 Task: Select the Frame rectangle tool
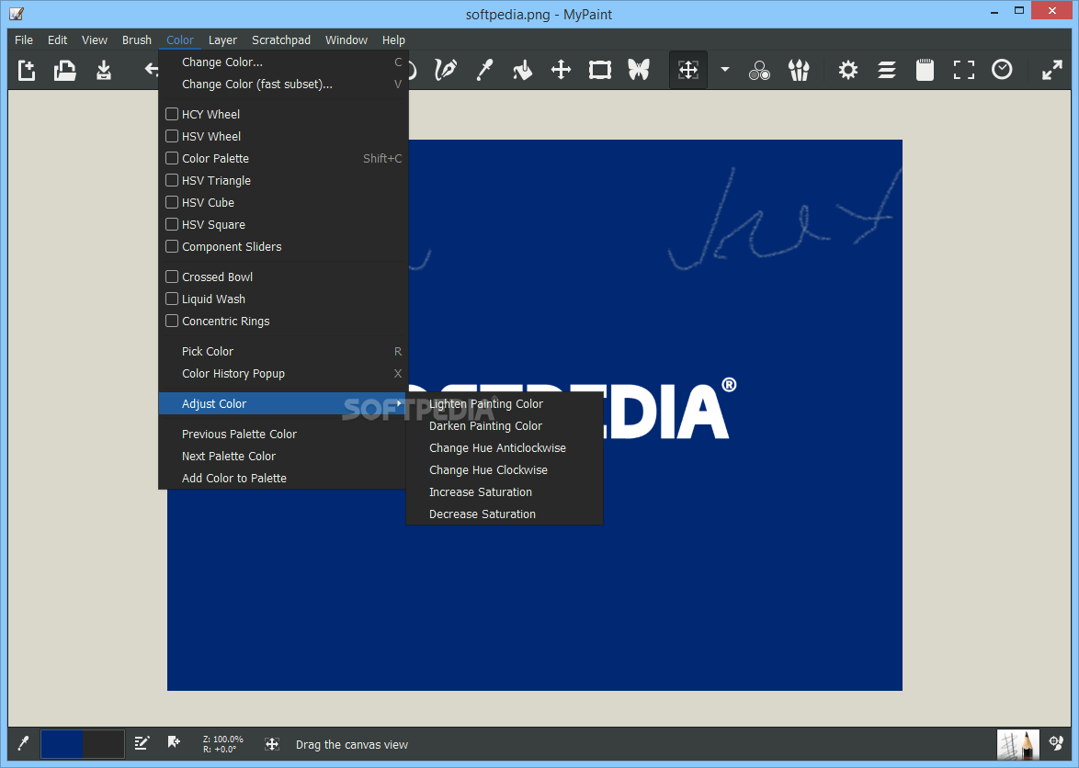[599, 70]
